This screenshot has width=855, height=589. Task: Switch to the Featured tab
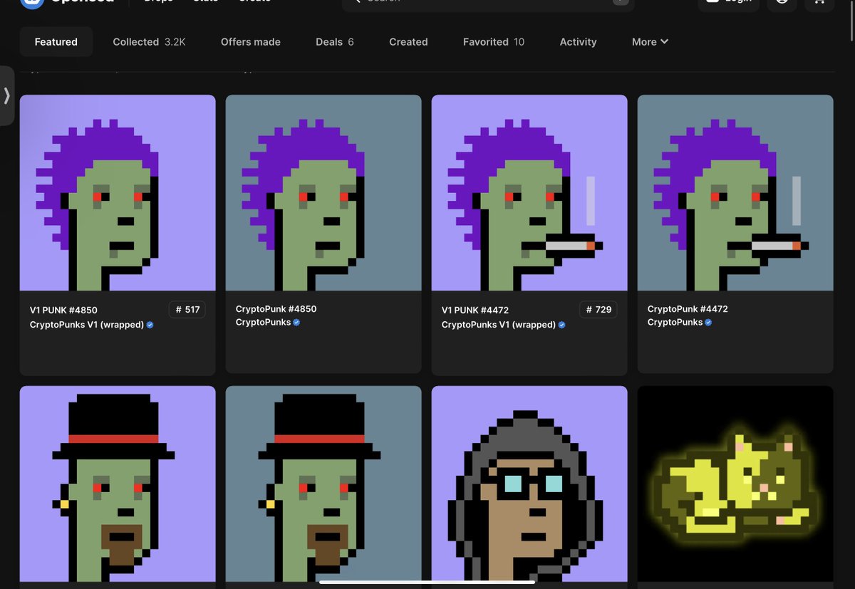click(x=56, y=42)
